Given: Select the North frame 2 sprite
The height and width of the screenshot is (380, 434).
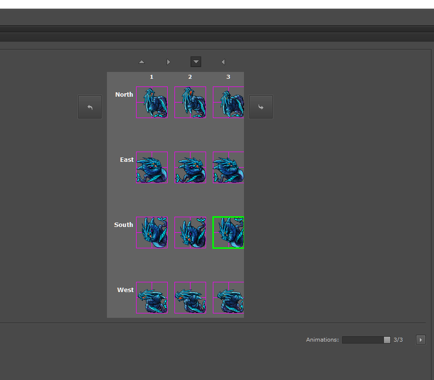Looking at the screenshot, I should (x=190, y=102).
